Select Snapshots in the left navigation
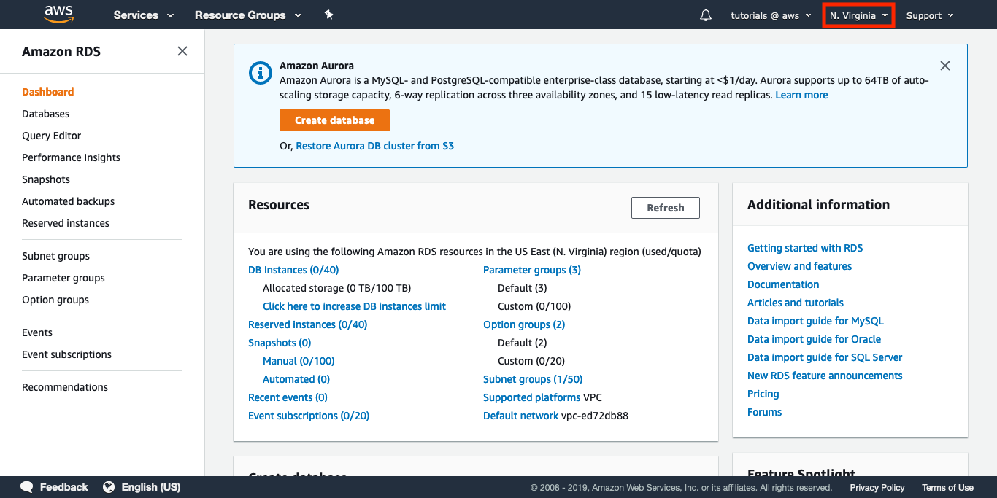The width and height of the screenshot is (997, 498). pyautogui.click(x=46, y=179)
